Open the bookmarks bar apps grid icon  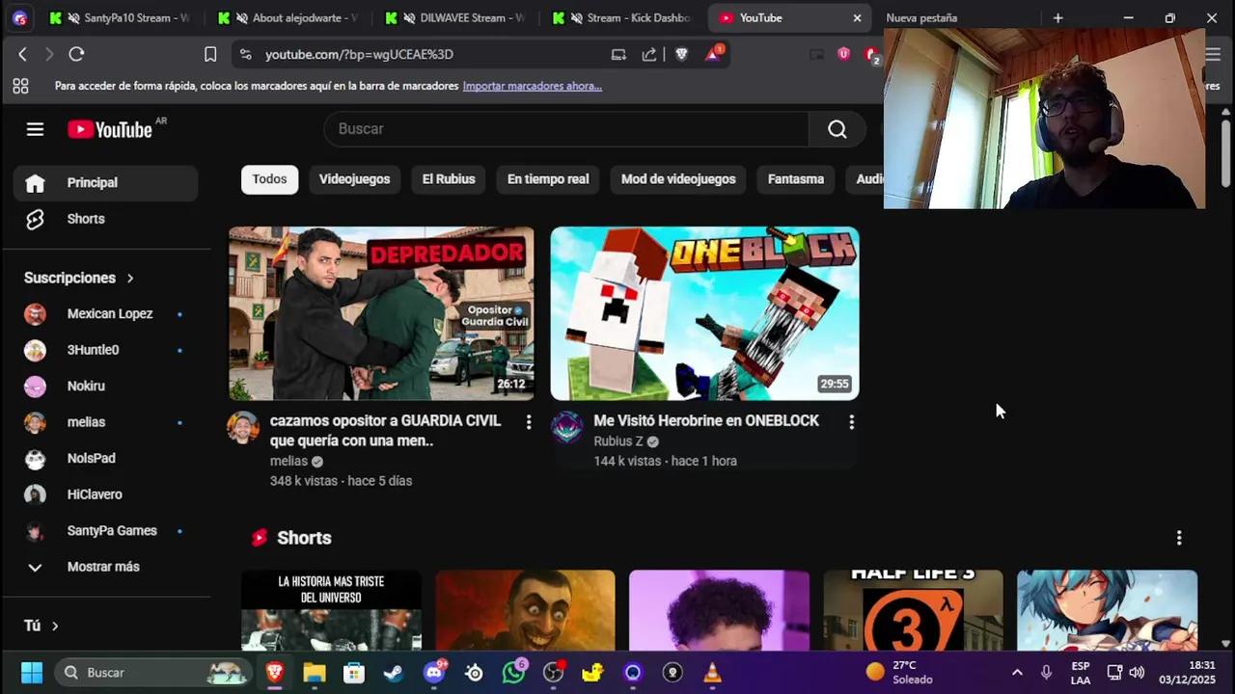point(20,86)
